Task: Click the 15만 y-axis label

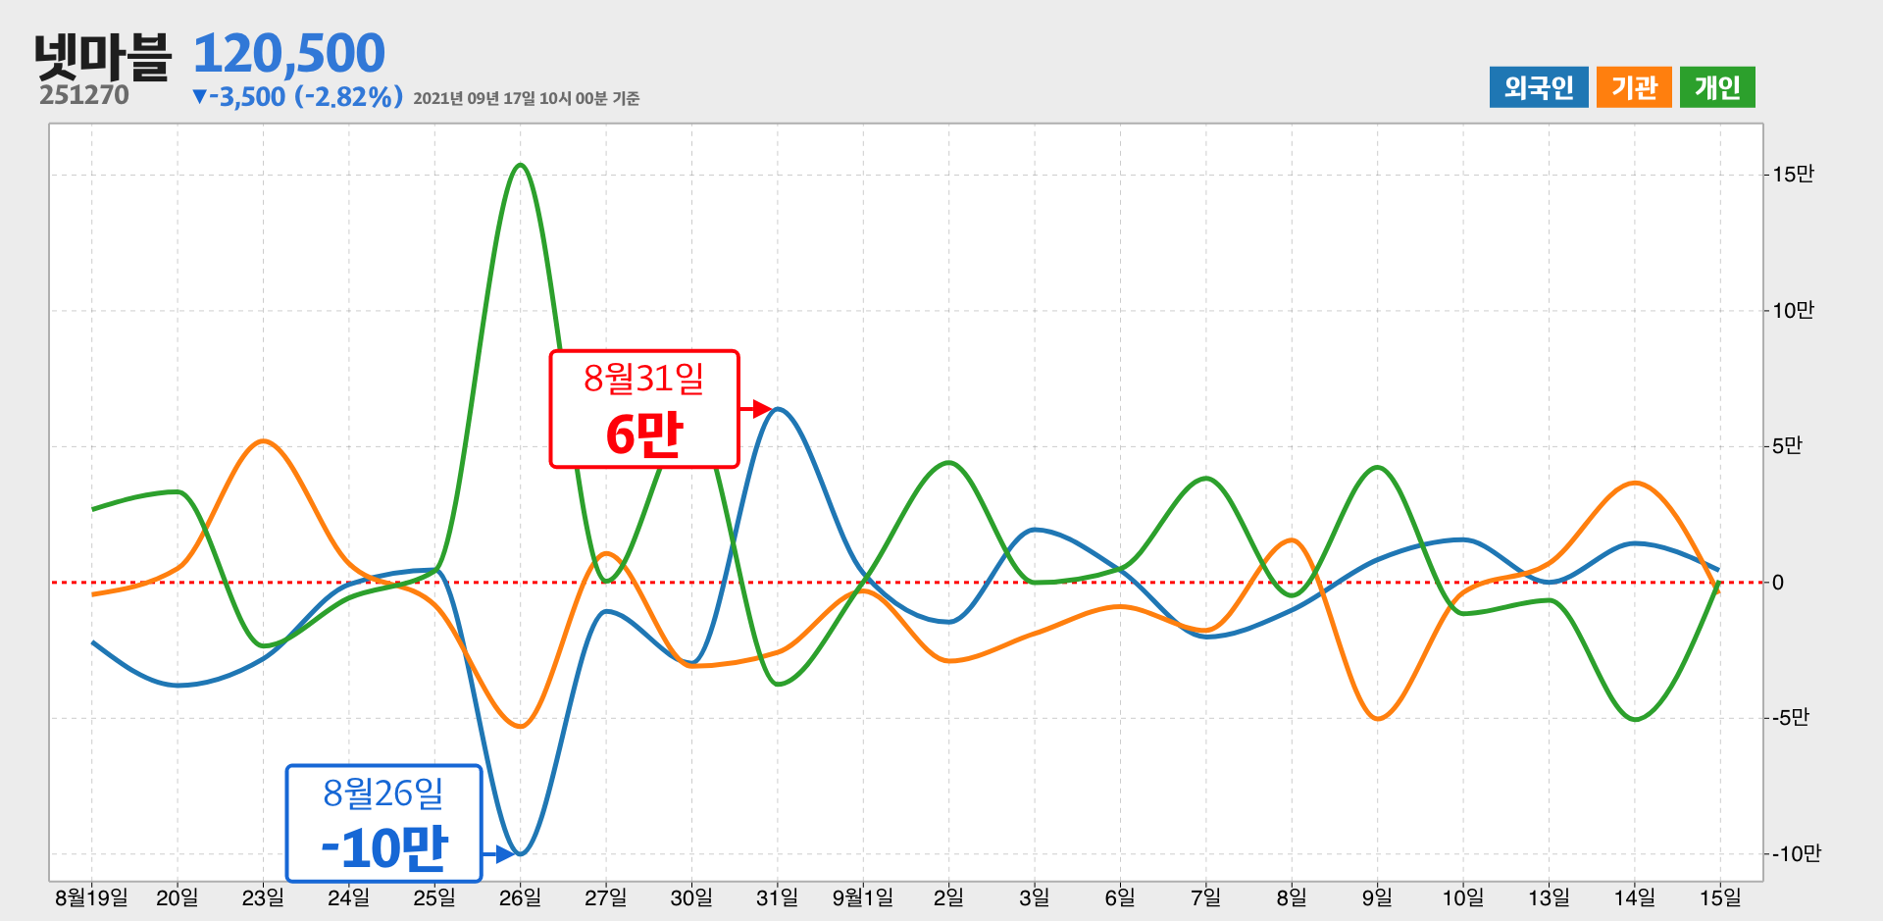Action: click(1794, 175)
